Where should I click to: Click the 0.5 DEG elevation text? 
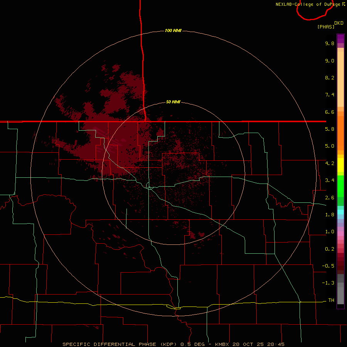coord(192,344)
